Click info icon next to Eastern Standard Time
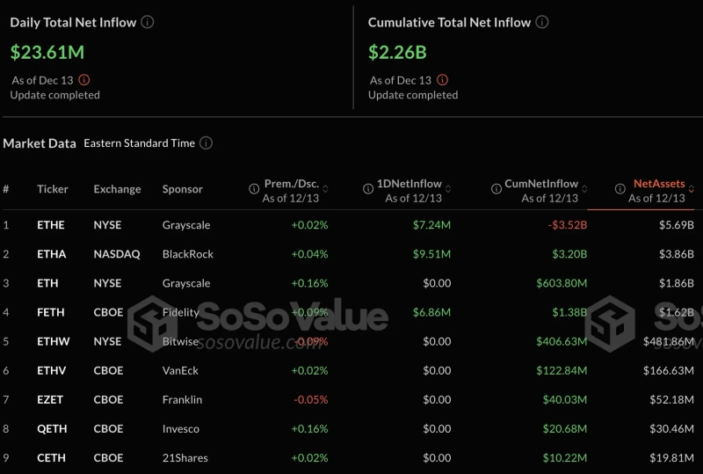Image resolution: width=703 pixels, height=474 pixels. [206, 142]
